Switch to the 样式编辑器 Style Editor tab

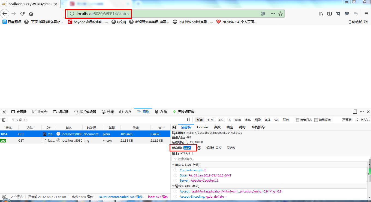click(85, 112)
